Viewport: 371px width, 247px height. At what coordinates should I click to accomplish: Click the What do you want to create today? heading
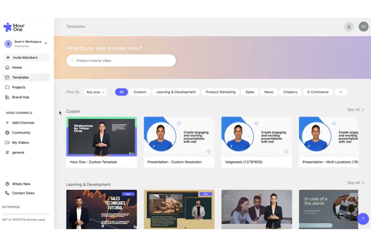(x=104, y=48)
